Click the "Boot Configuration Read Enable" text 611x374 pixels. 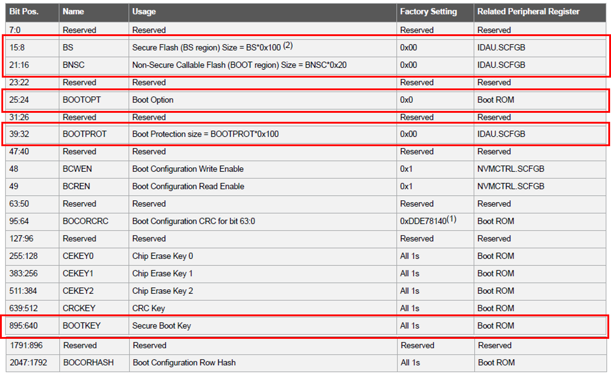(x=188, y=186)
